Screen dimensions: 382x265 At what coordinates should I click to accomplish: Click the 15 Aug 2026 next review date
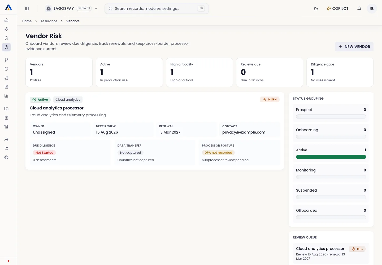[107, 132]
